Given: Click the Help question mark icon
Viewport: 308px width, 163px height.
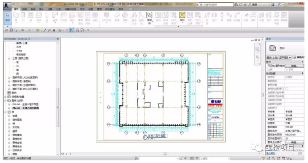Looking at the screenshot, I should 279,5.
